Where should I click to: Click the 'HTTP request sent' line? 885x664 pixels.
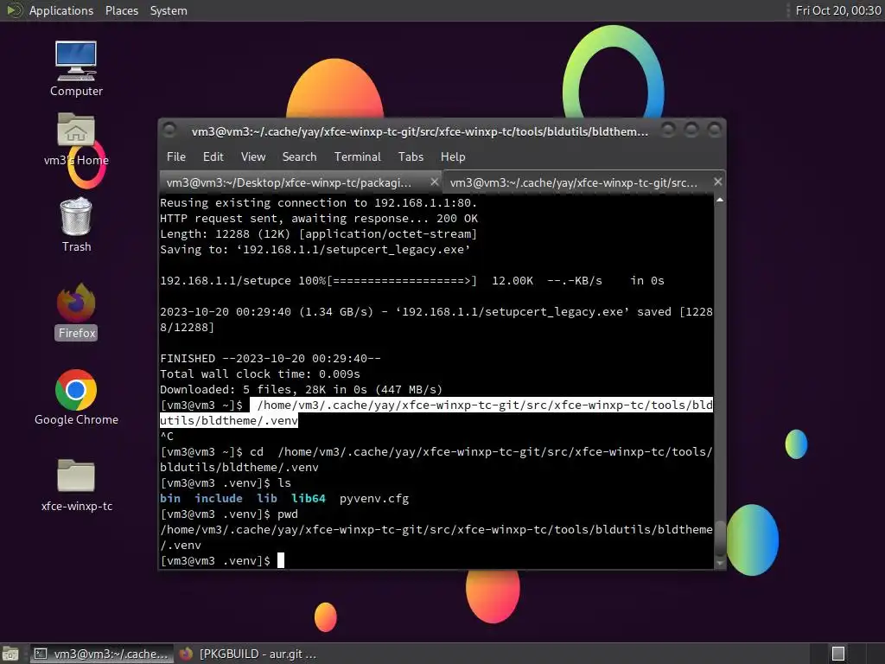pos(319,219)
